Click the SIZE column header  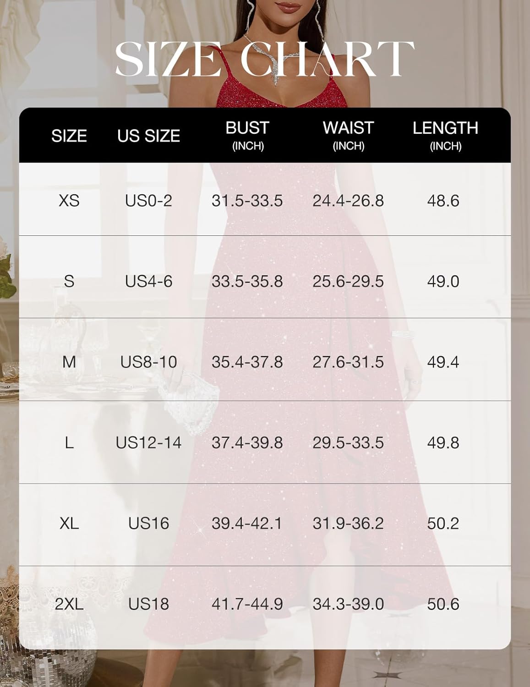coord(69,136)
